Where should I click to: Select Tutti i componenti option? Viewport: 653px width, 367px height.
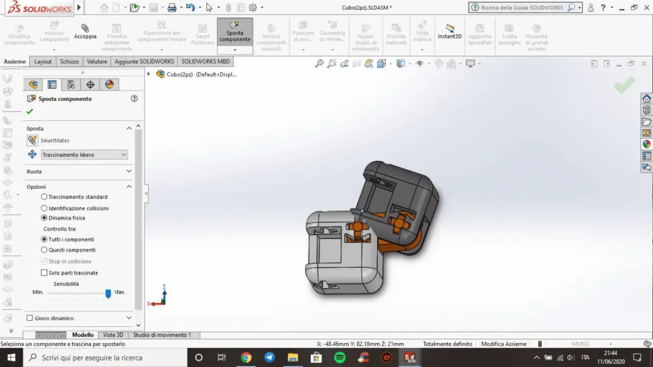pos(44,240)
